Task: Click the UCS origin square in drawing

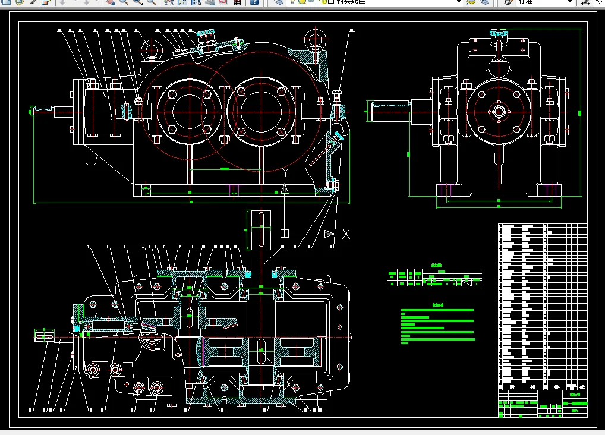Action: coord(284,234)
